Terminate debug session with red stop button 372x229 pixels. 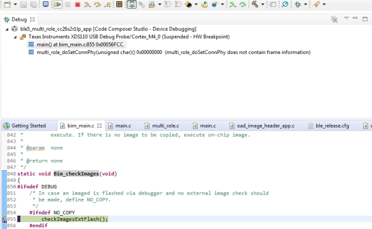tap(77, 4)
